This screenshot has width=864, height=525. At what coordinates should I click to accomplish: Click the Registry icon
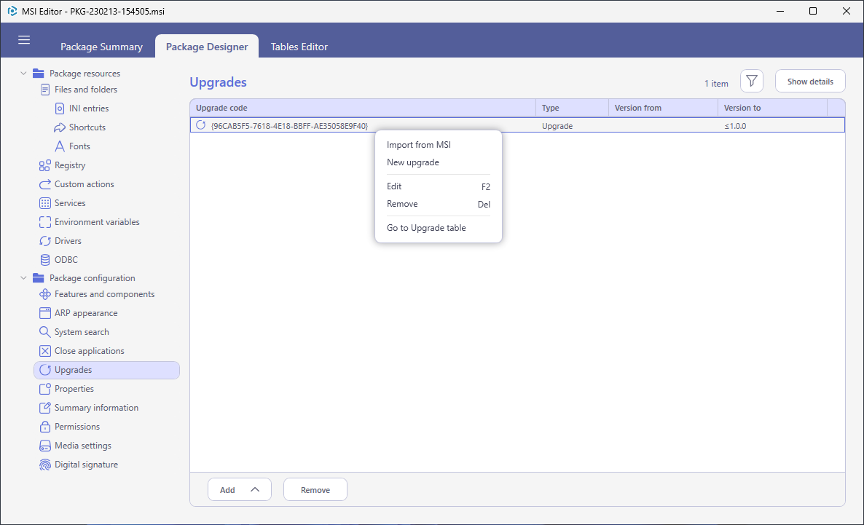pos(45,165)
